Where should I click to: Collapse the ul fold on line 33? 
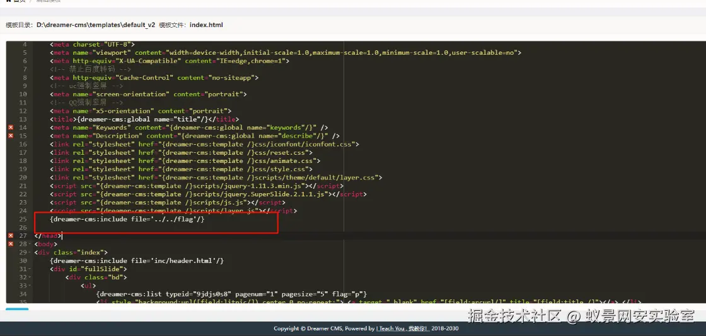30,286
